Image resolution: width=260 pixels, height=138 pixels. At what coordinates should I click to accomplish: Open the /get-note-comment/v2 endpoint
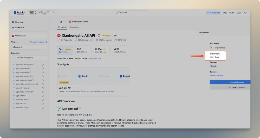tap(25, 80)
